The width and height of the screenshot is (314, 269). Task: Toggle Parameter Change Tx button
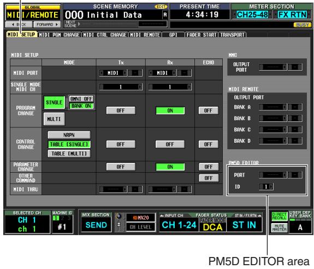tap(121, 167)
